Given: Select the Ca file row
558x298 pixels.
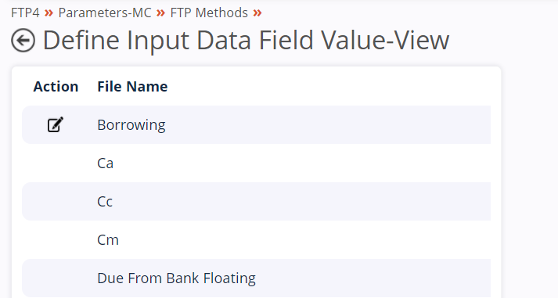Looking at the screenshot, I should click(256, 163).
